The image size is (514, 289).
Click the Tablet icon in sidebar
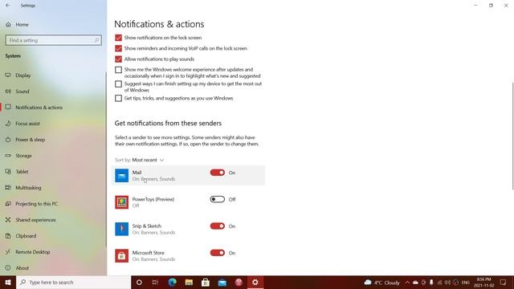click(8, 172)
